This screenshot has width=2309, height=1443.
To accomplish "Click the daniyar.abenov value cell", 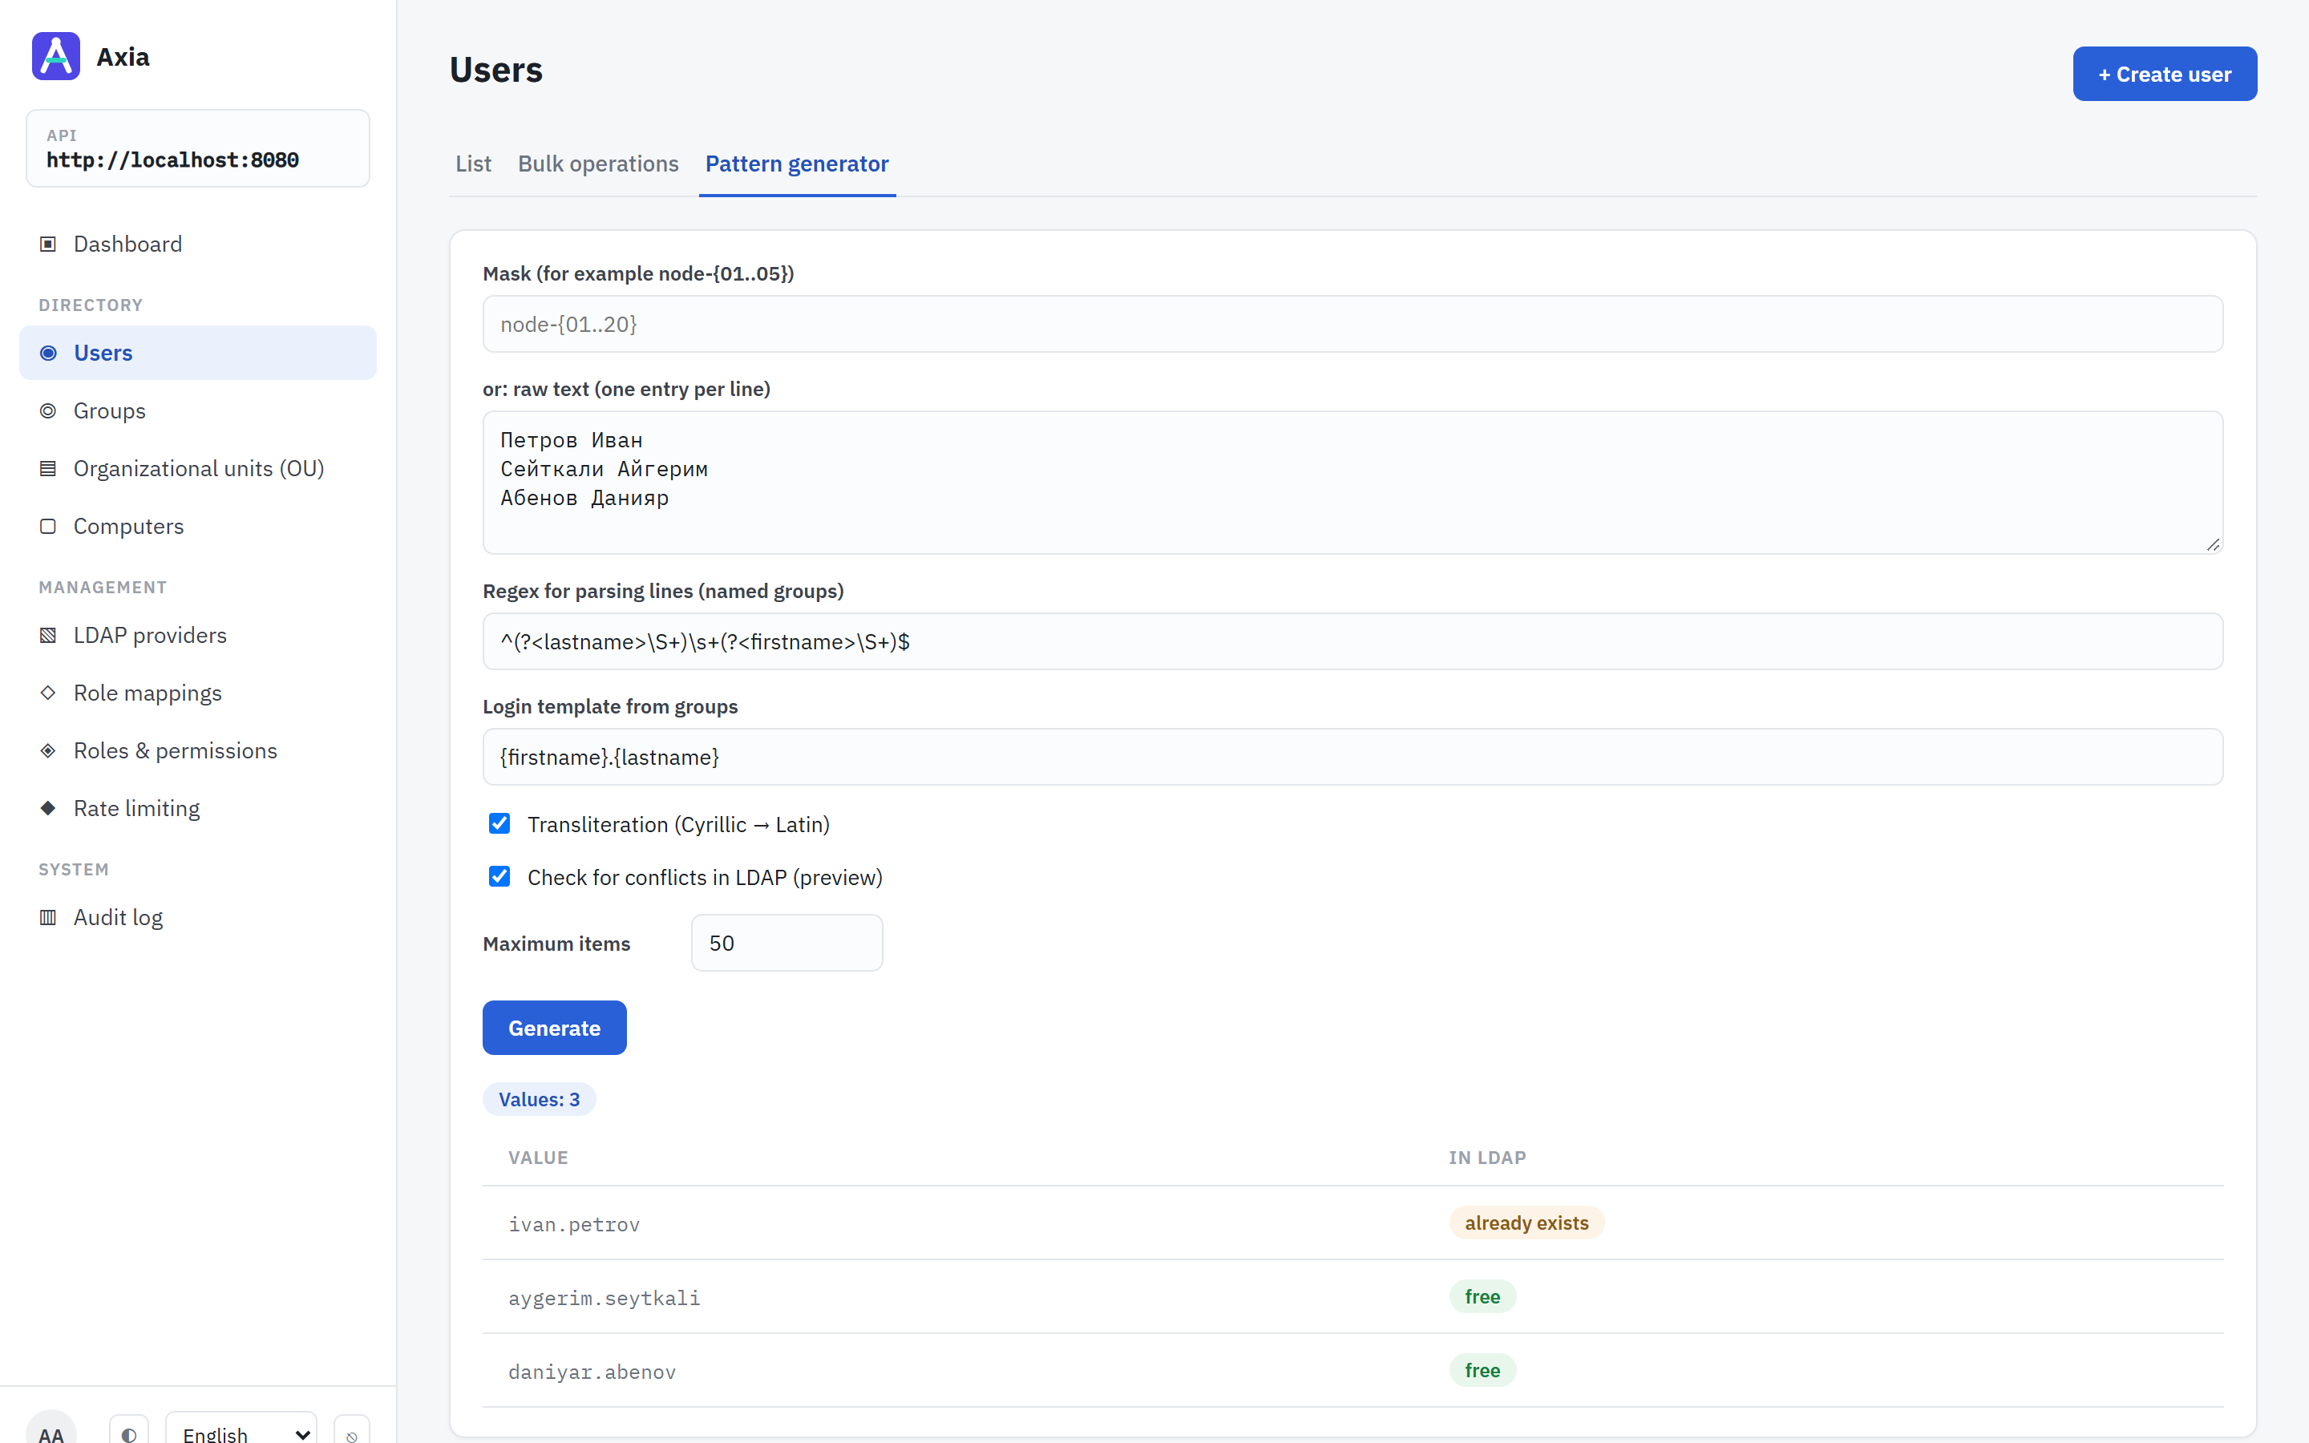I will (x=592, y=1371).
